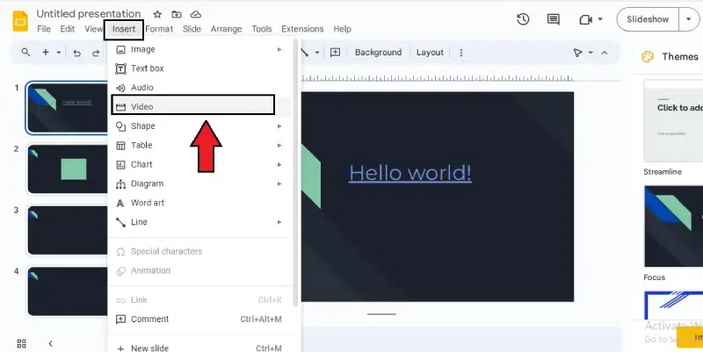This screenshot has height=352, width=703.
Task: Open the line tool dropdown arrow
Action: pyautogui.click(x=317, y=53)
